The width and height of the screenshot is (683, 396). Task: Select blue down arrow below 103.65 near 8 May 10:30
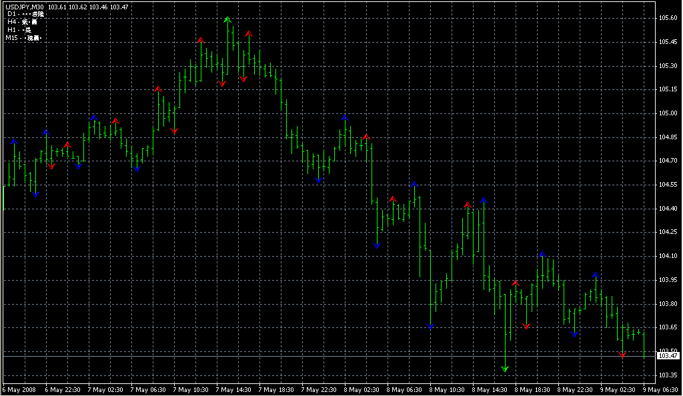tap(430, 326)
